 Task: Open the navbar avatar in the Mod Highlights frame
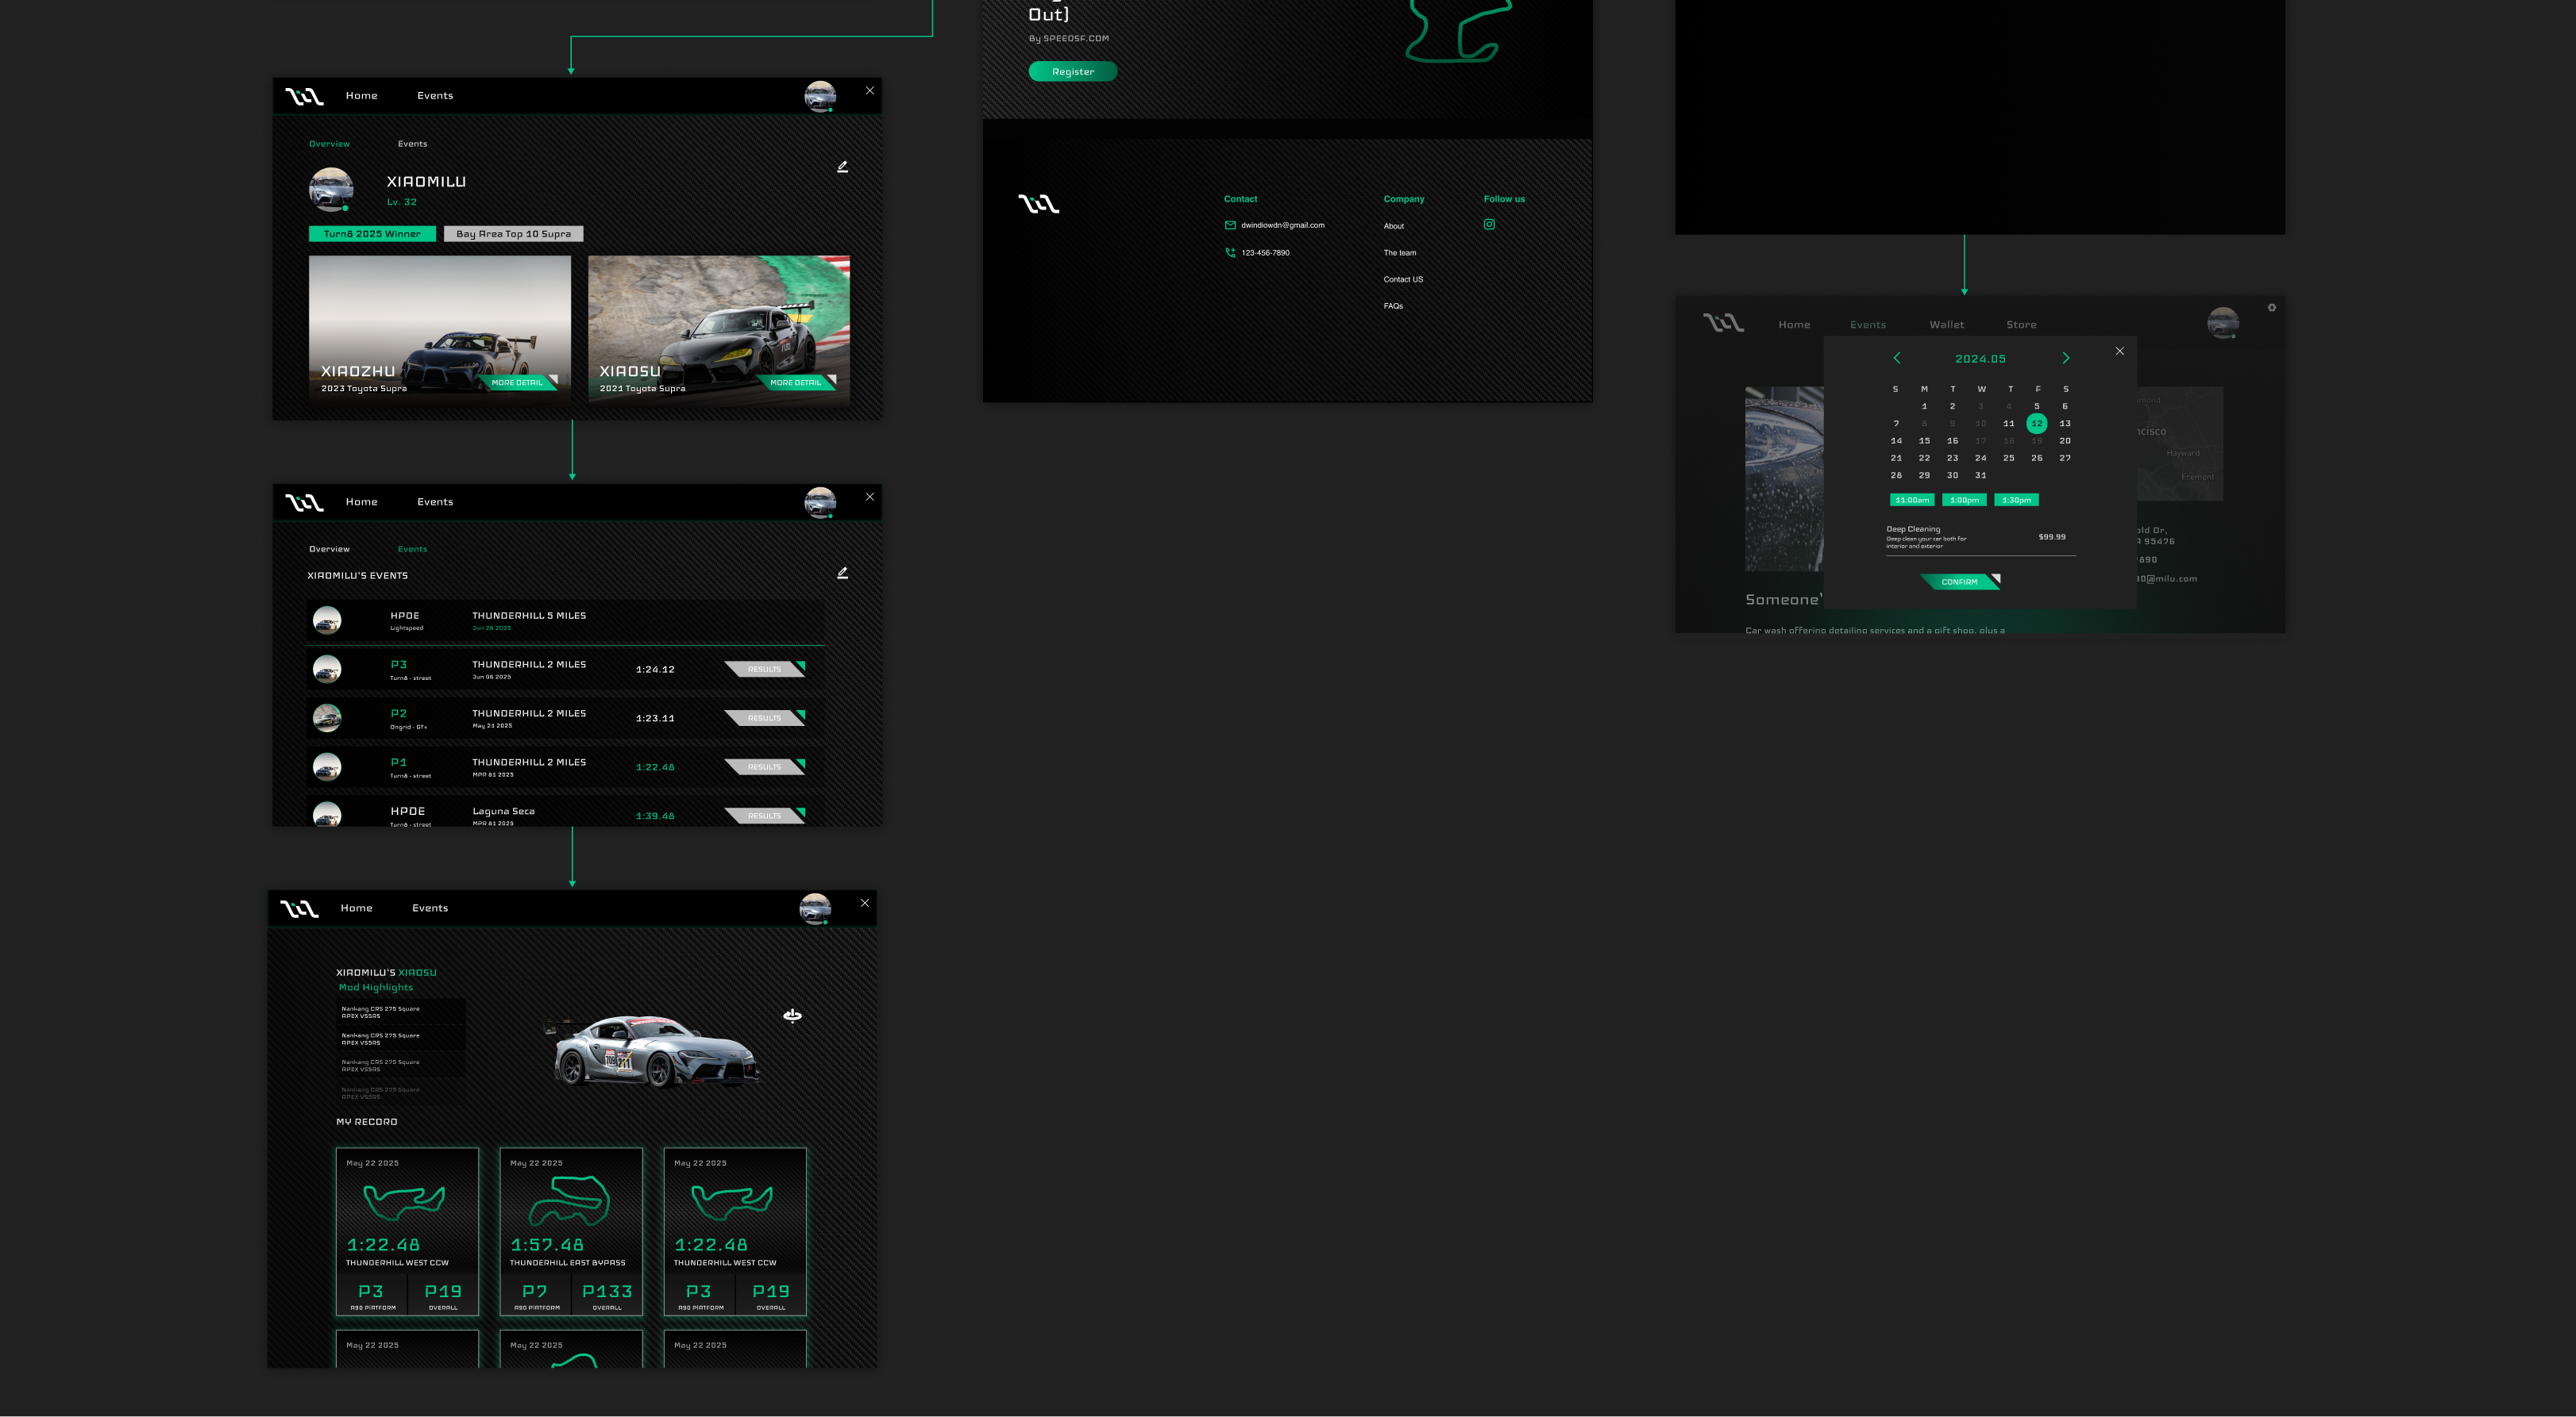point(815,908)
